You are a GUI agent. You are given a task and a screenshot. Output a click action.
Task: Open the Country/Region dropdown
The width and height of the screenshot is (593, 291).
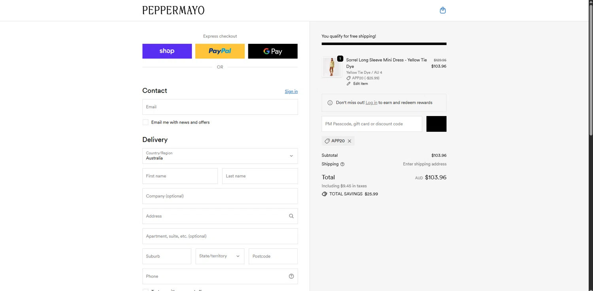pos(220,156)
